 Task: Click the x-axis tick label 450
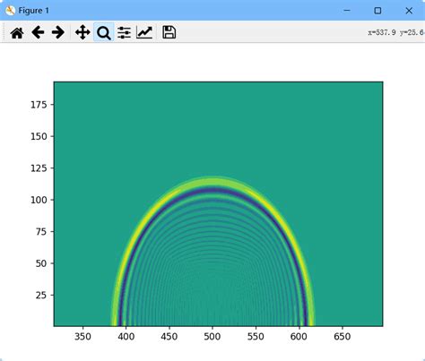point(169,337)
